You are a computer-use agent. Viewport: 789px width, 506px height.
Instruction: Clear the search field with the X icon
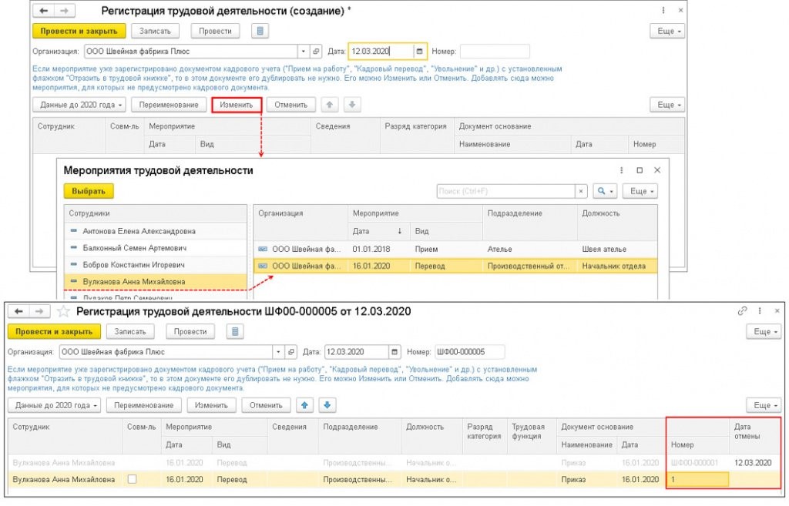click(x=582, y=191)
